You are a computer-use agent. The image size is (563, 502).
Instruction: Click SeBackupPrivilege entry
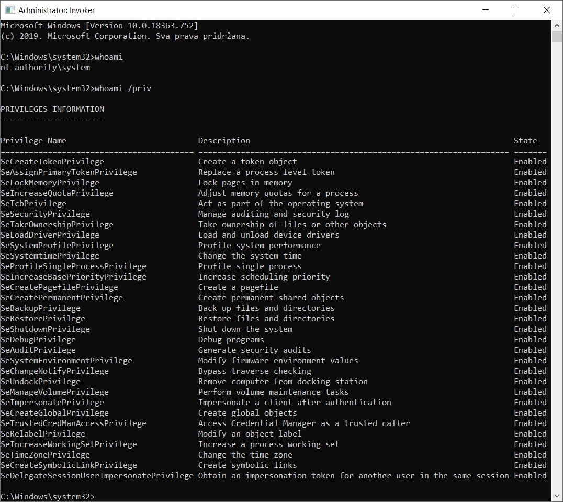pyautogui.click(x=41, y=308)
